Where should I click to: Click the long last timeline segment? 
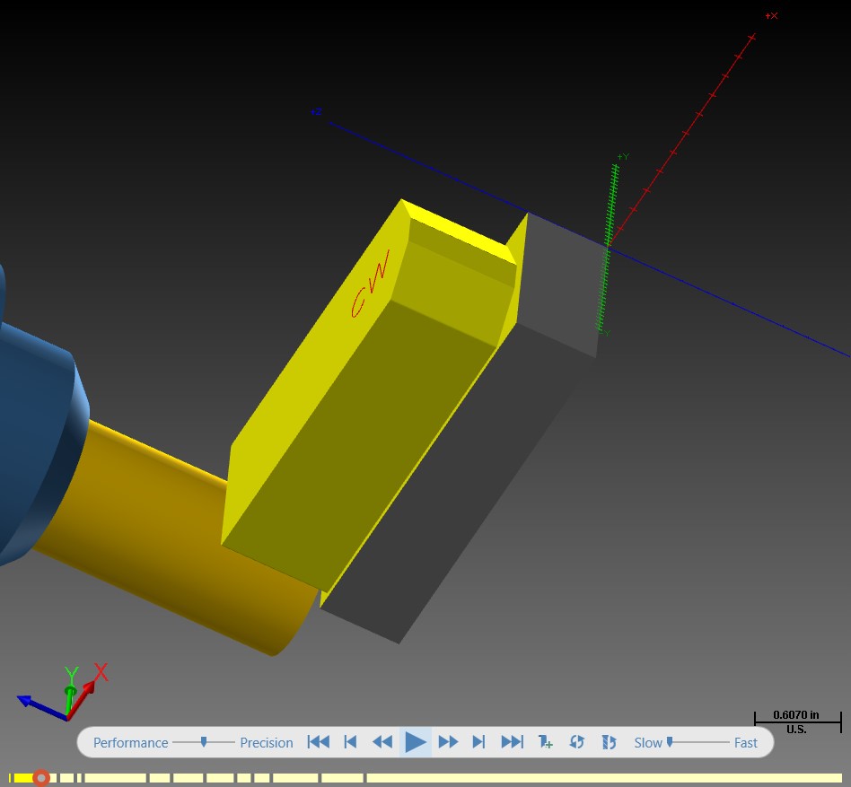[604, 778]
